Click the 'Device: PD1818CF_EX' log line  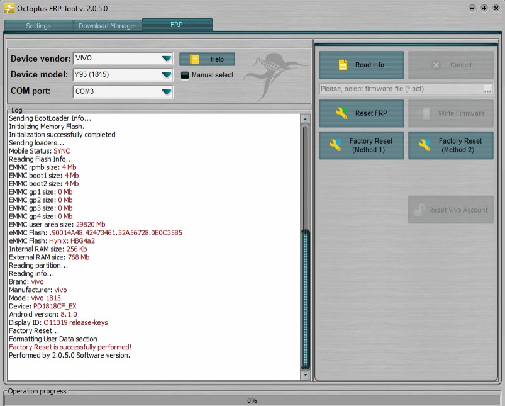pyautogui.click(x=43, y=306)
